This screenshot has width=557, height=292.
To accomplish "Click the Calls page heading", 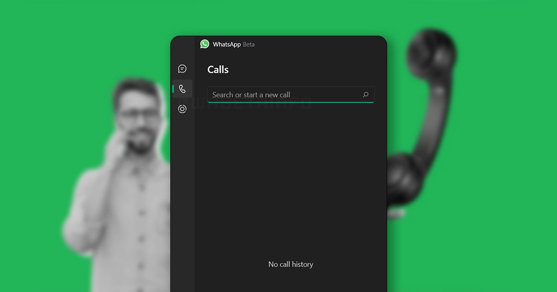I will click(218, 70).
